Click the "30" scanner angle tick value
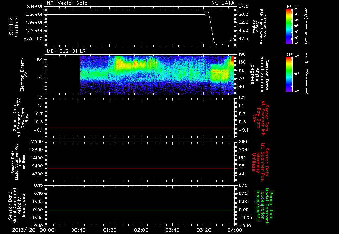The image size is (339, 234). point(241,87)
